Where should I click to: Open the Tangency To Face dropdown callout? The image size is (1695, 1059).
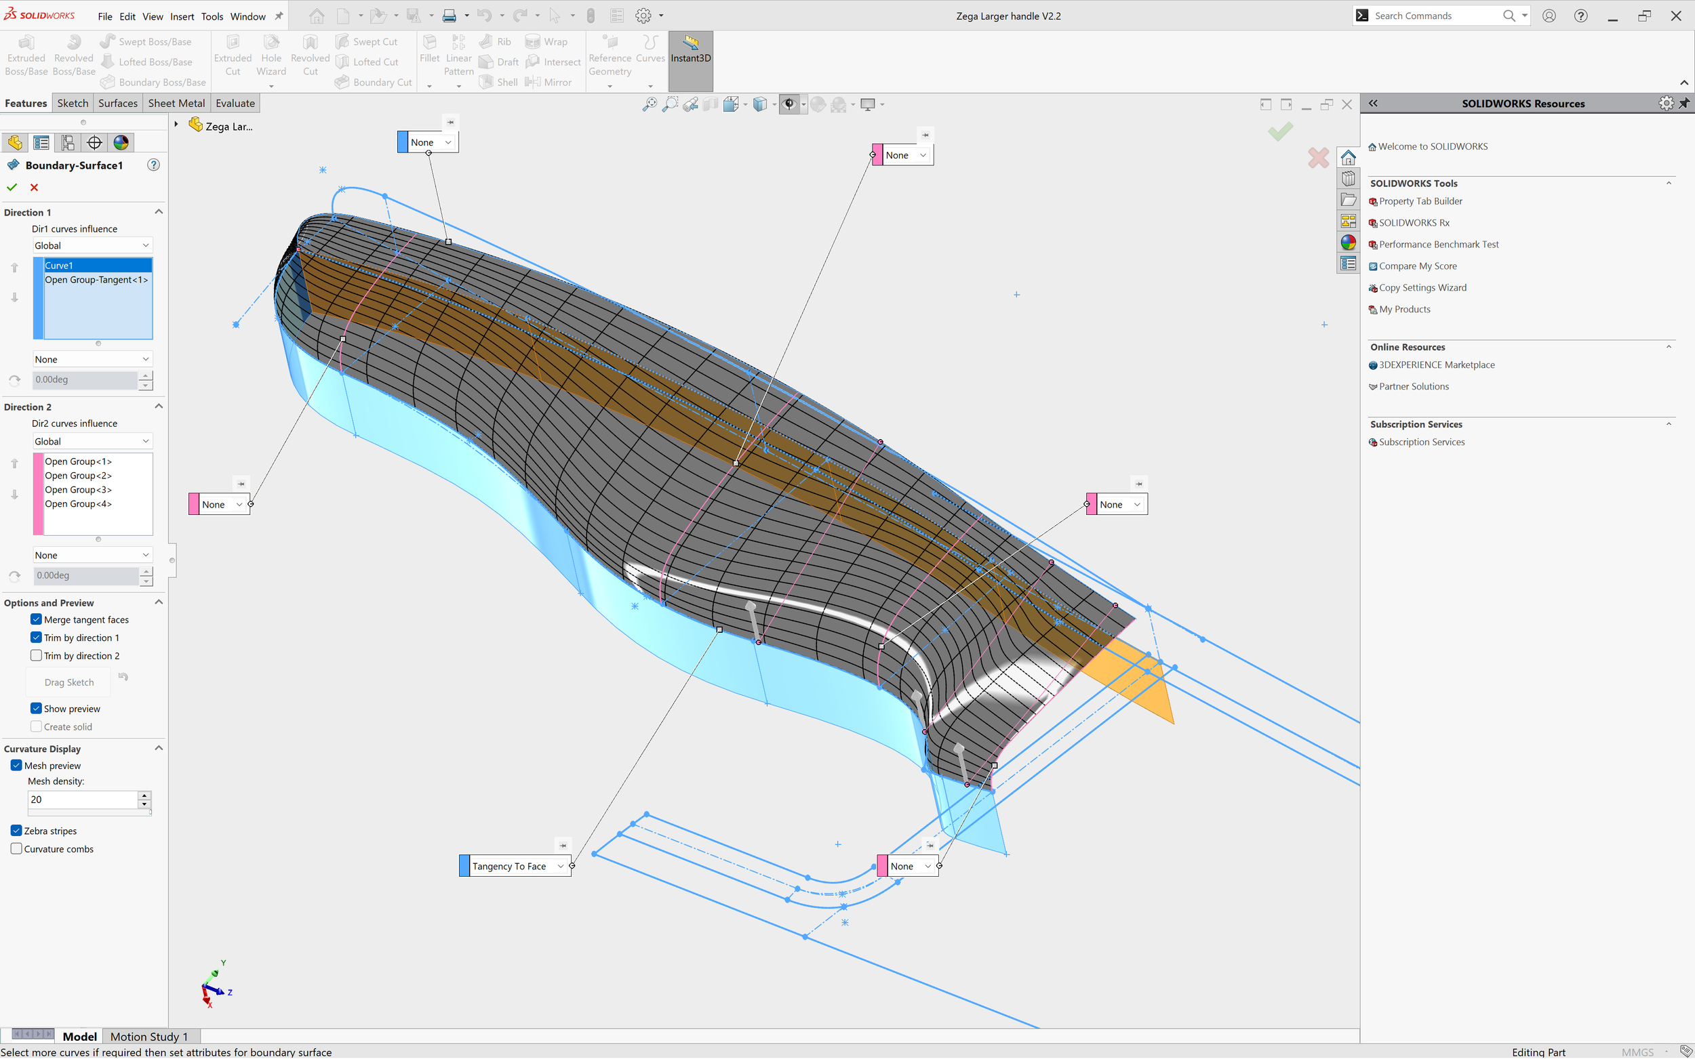[x=560, y=867]
